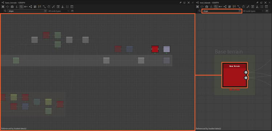Open the 'All node types' dropdown in test_islands graph

click(253, 11)
